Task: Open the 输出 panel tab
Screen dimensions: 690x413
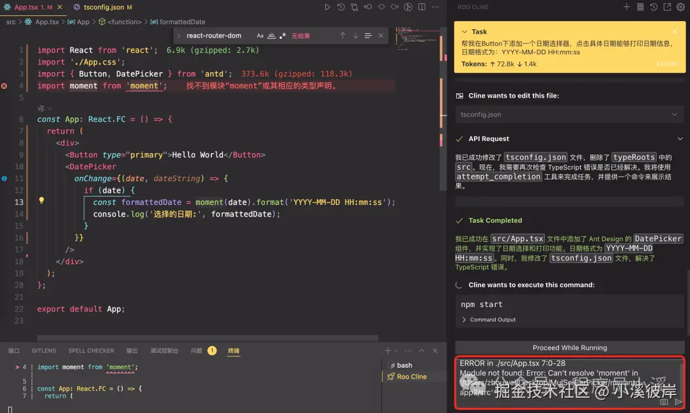Action: click(132, 350)
